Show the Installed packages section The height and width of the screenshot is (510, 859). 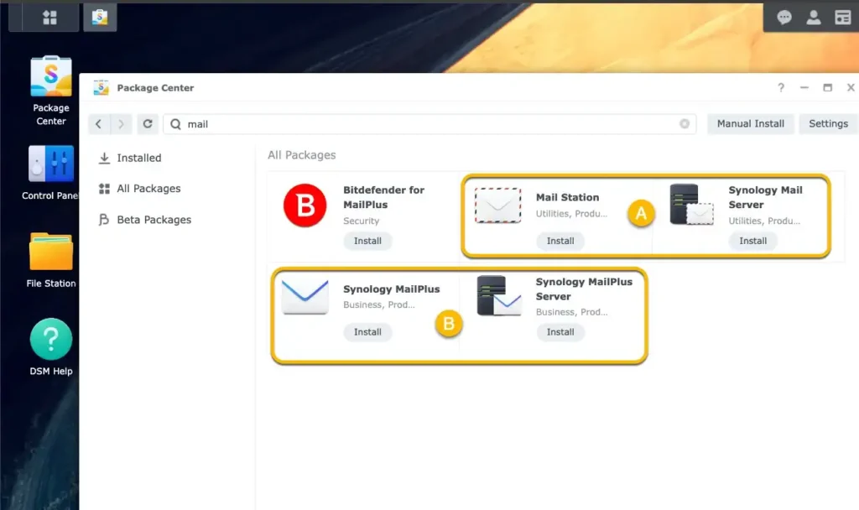tap(130, 158)
